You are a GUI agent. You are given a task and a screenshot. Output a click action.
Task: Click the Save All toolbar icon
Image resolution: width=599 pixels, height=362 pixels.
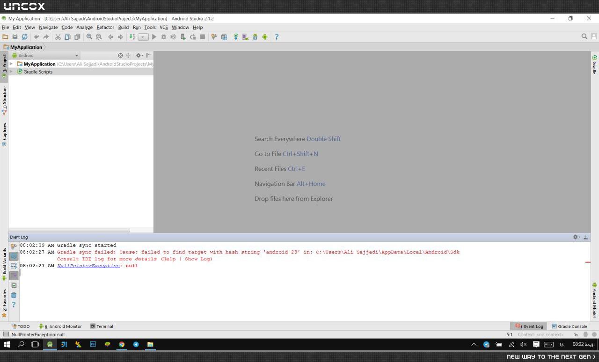(15, 37)
